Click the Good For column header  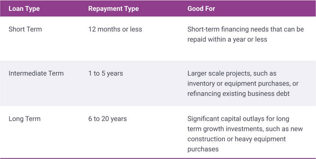pyautogui.click(x=201, y=9)
